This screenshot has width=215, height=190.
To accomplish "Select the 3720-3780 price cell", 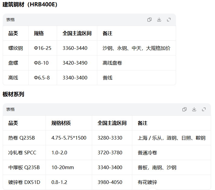I will [x=112, y=153].
